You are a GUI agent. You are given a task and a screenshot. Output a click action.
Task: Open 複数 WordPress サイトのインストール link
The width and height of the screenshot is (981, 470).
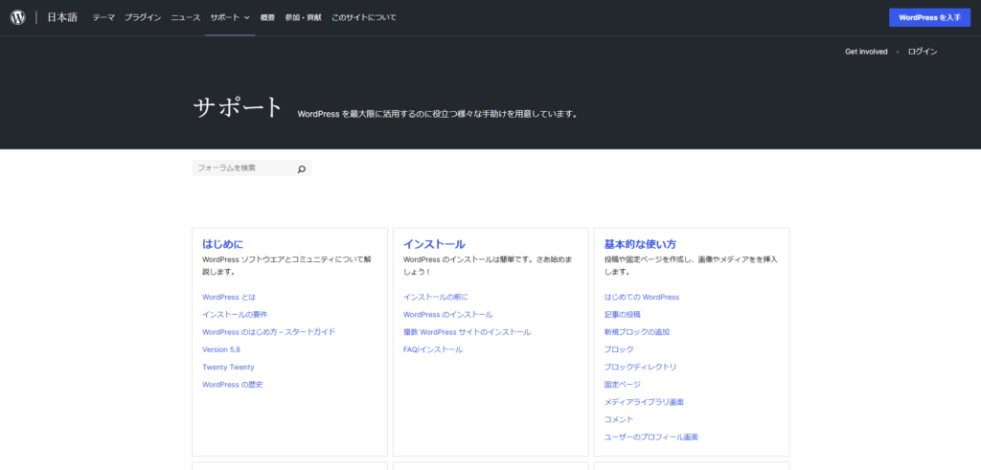(x=468, y=332)
